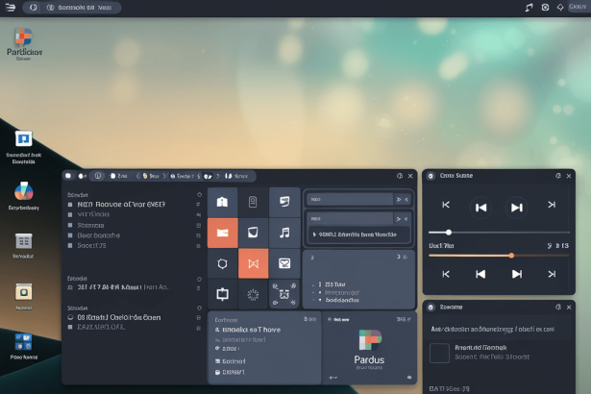The height and width of the screenshot is (394, 591).
Task: Select the open book tile
Action: coord(222,202)
